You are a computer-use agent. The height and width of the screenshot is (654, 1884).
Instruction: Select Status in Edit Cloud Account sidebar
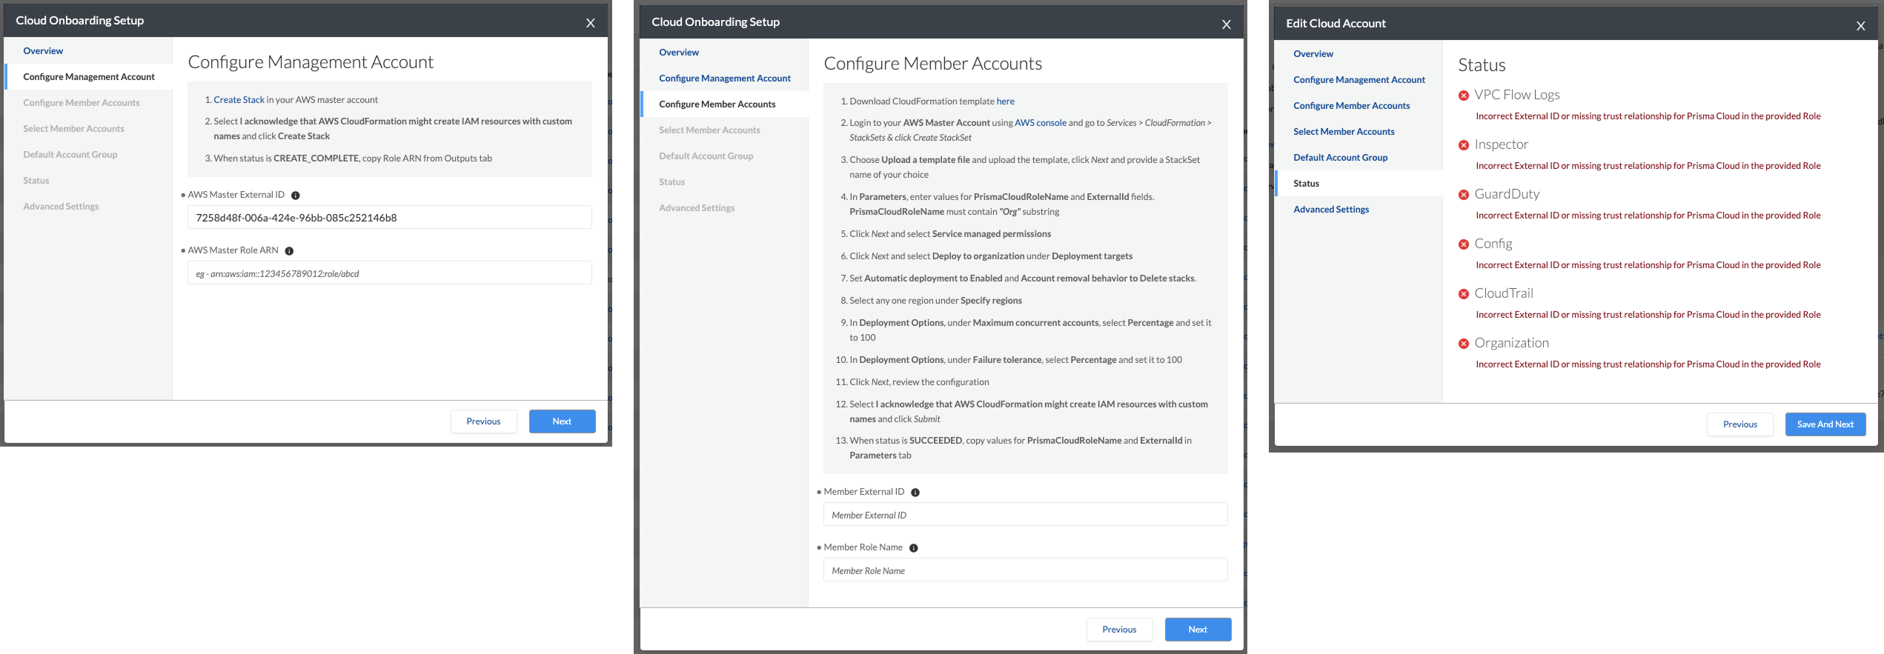pyautogui.click(x=1306, y=184)
